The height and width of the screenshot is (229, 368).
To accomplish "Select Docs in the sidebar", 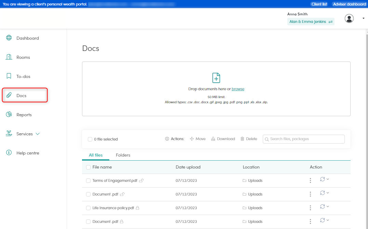I will (25, 95).
